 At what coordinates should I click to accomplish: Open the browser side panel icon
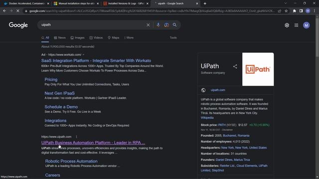click(x=301, y=11)
